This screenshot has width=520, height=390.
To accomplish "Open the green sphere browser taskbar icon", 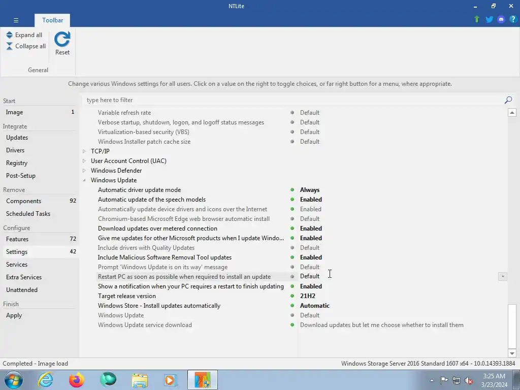I will 108,380.
